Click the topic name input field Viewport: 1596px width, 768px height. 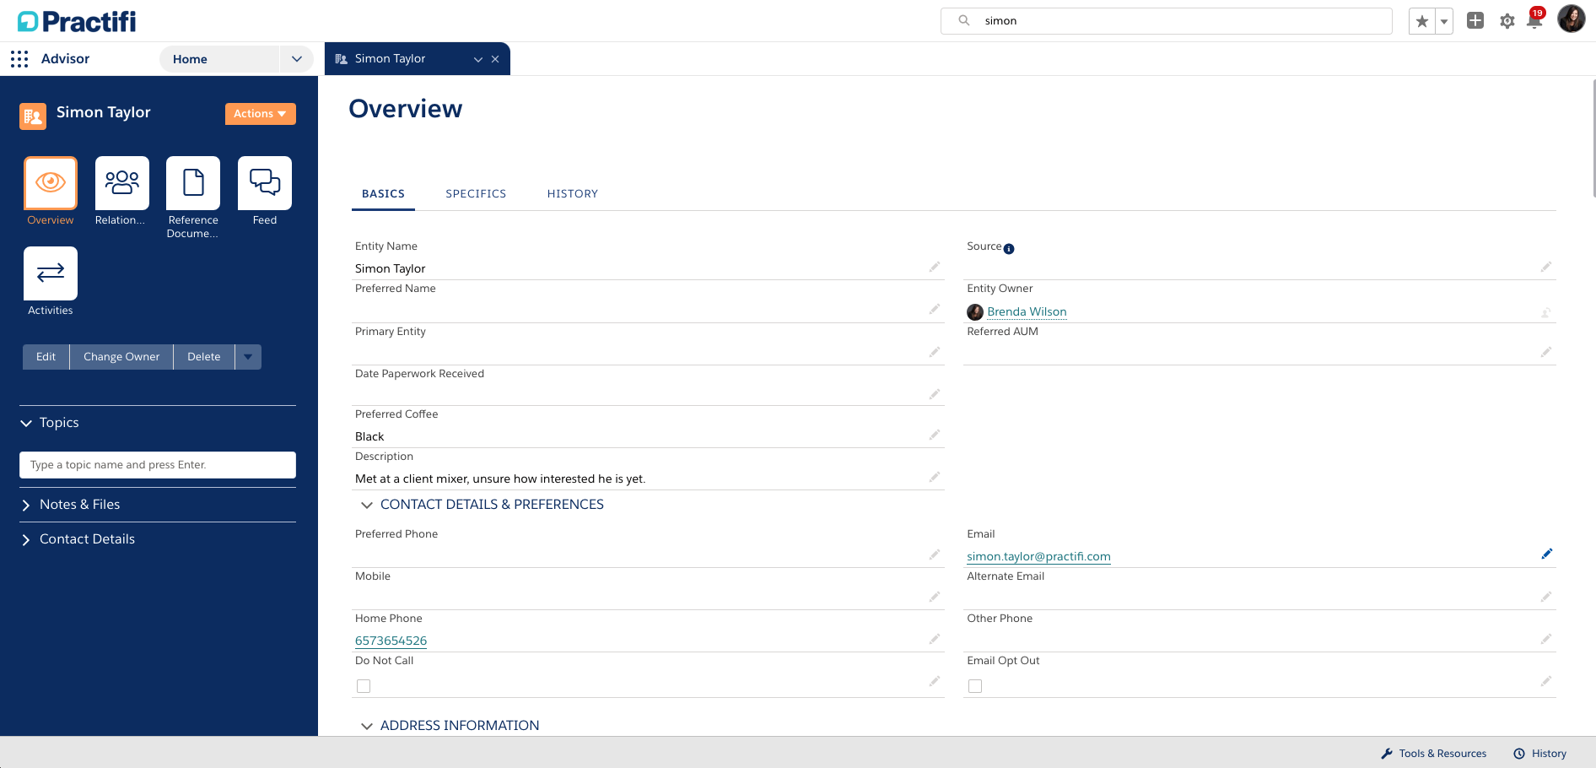tap(158, 465)
